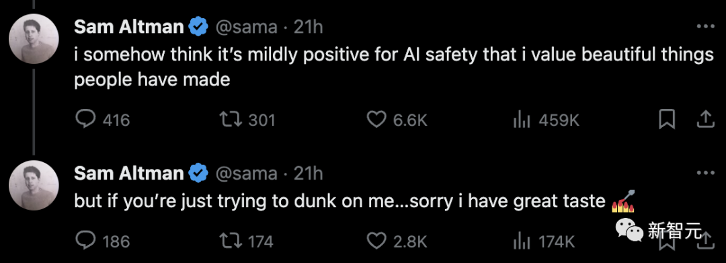
Task: Open Sam Altman's avatar on first tweet
Action: click(34, 40)
